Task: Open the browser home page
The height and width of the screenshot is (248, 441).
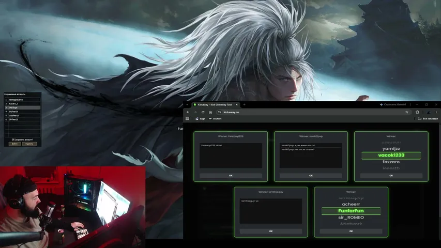Action: pos(210,112)
